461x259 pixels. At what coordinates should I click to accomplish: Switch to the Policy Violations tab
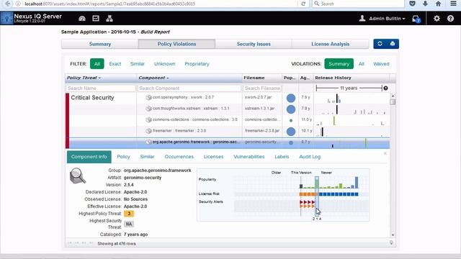(x=176, y=44)
